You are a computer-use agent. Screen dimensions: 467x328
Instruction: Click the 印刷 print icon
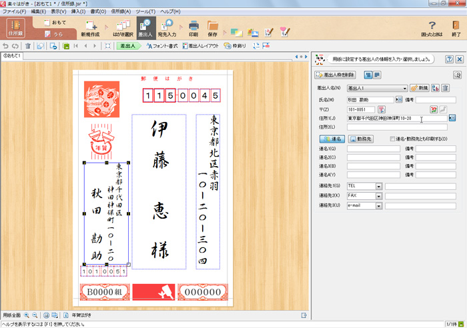(x=193, y=27)
